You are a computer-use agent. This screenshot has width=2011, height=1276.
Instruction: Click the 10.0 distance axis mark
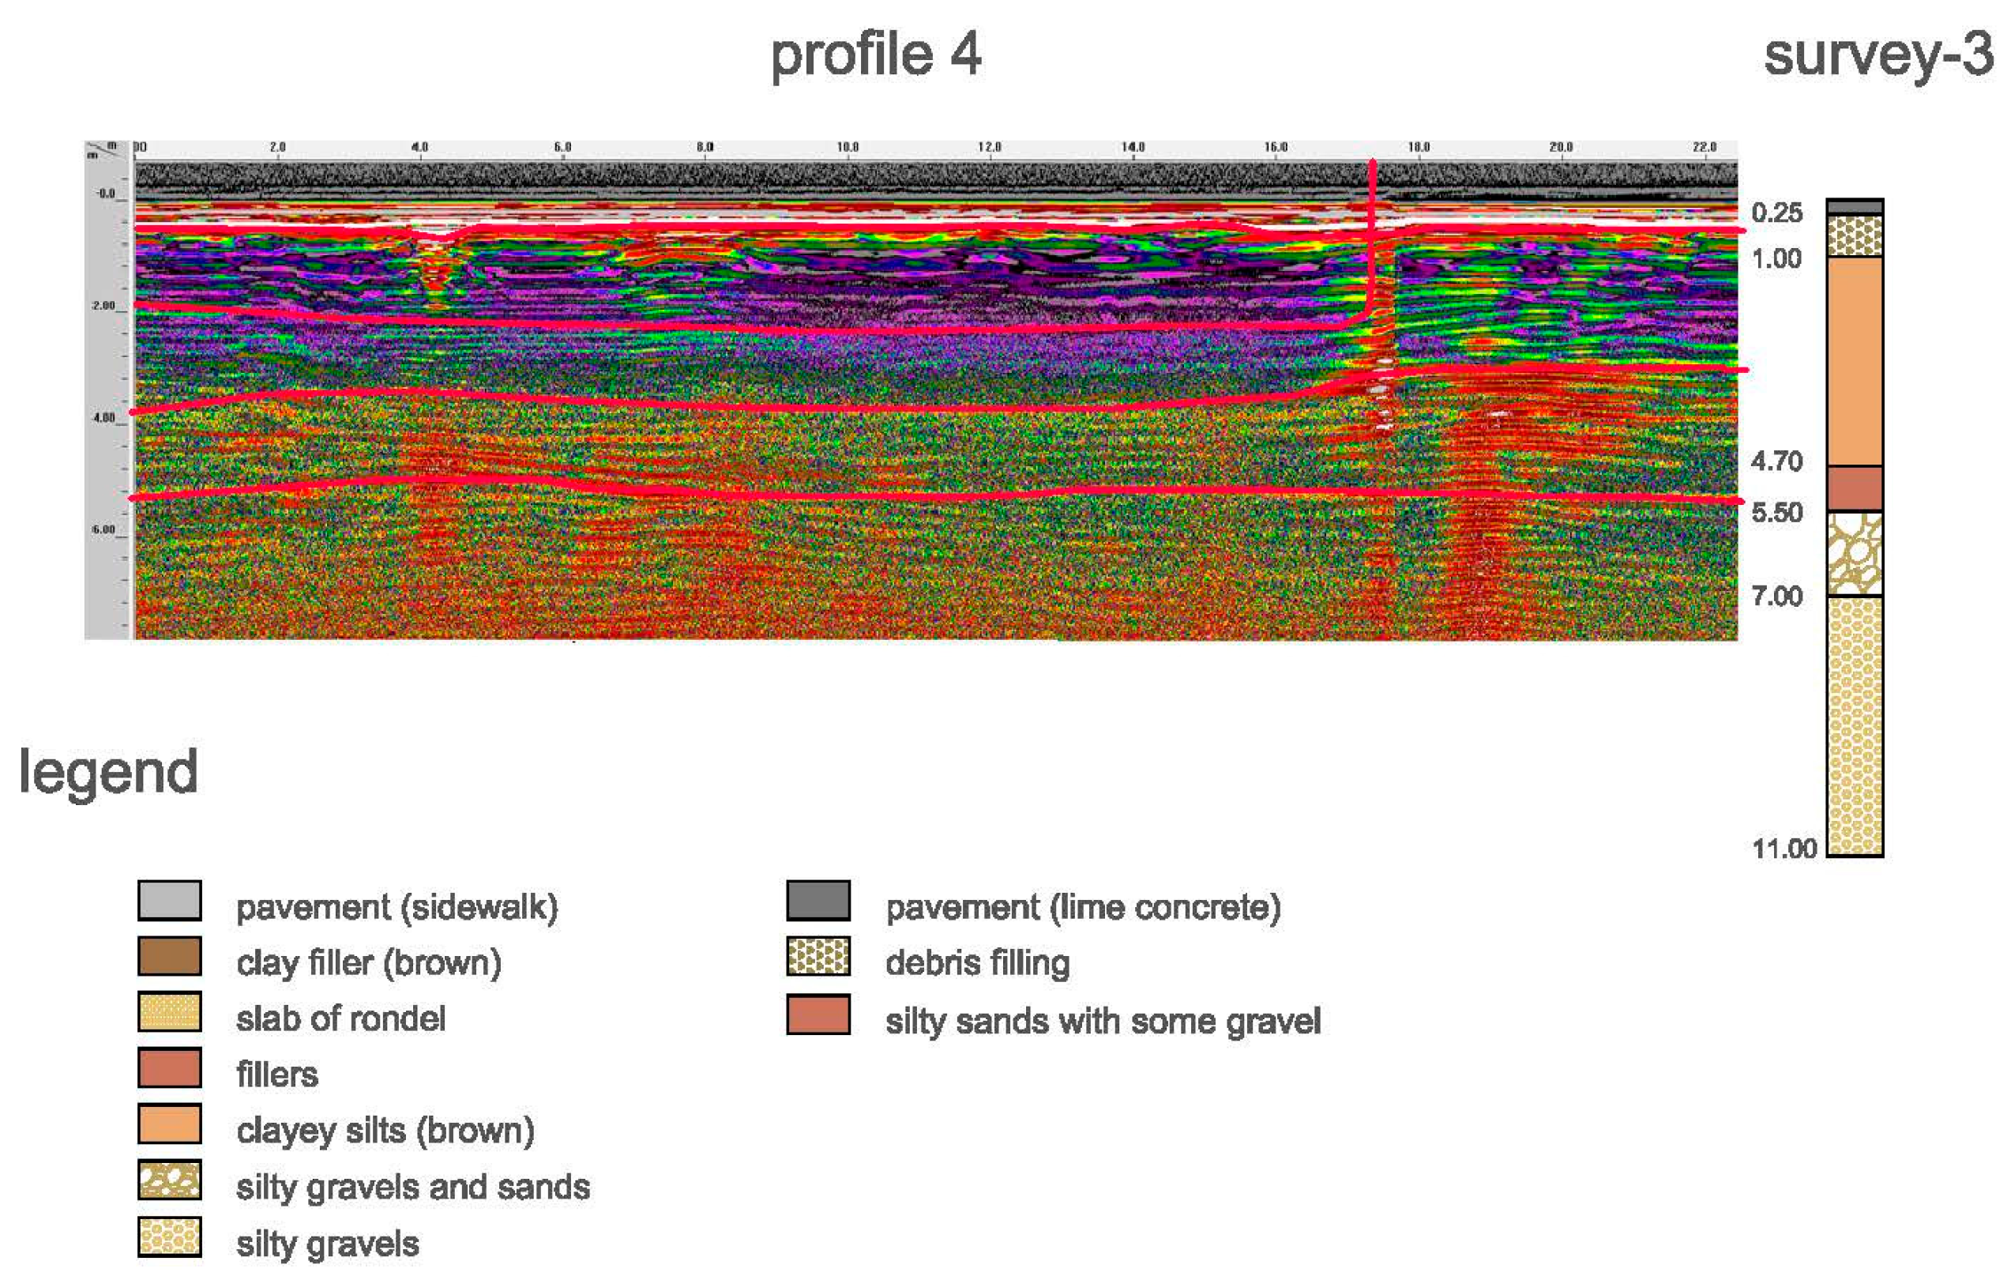[x=847, y=147]
